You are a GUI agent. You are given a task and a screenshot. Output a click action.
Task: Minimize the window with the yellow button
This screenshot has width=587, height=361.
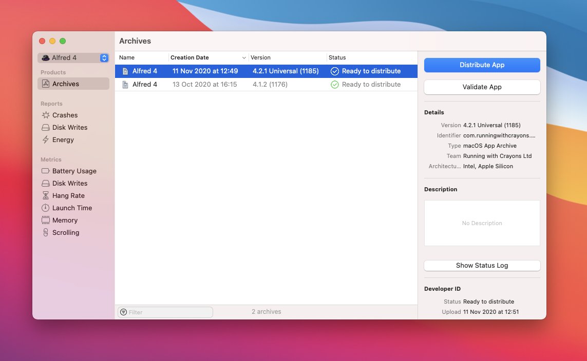click(x=52, y=41)
